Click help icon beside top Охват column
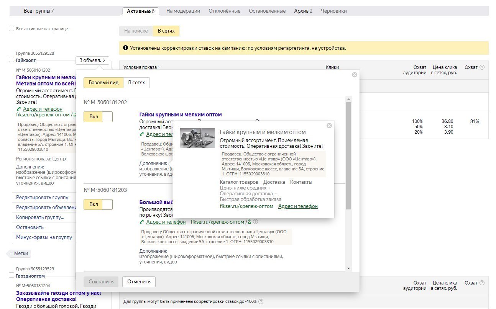This screenshot has height=309, width=496. [482, 67]
